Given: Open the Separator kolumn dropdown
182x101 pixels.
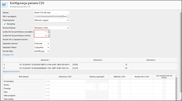Looking at the screenshot, I should click(42, 43).
